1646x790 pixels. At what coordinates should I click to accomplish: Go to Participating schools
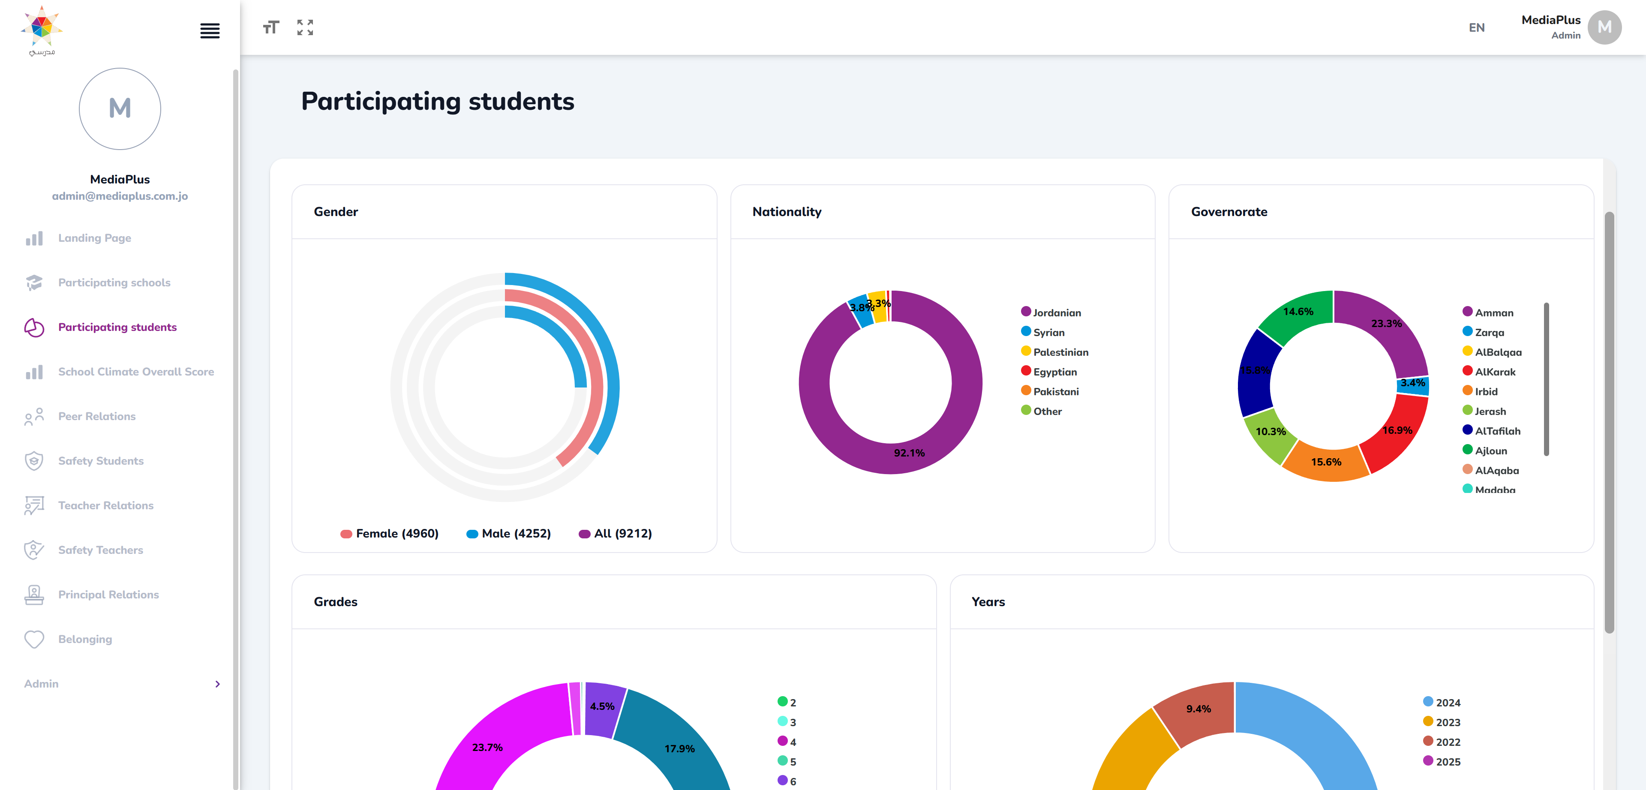[114, 282]
